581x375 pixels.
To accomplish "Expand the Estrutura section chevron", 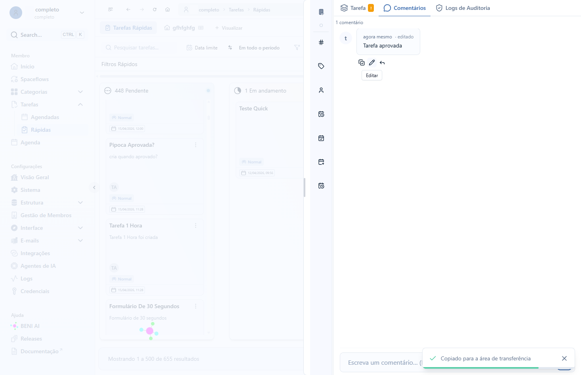I will coord(80,203).
